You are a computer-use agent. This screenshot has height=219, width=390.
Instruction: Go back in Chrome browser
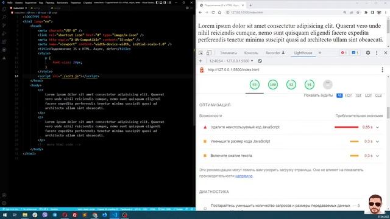click(x=200, y=12)
